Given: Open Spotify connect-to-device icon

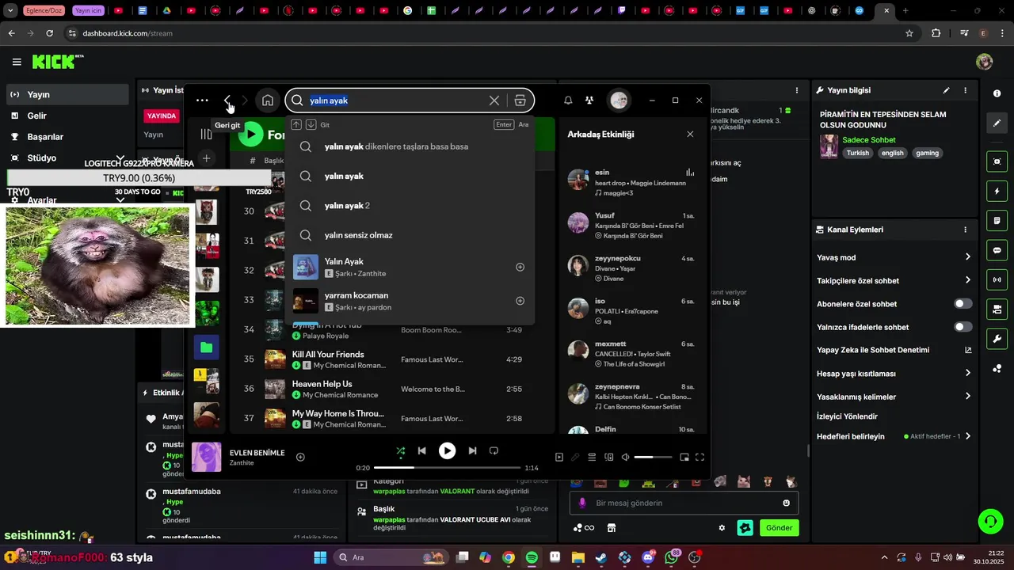Looking at the screenshot, I should pos(609,457).
